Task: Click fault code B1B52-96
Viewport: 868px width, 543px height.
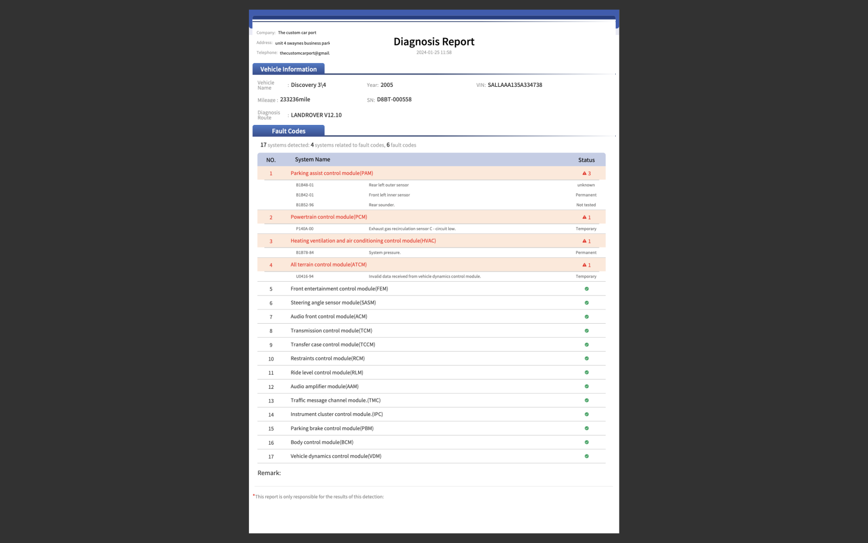Action: (305, 205)
